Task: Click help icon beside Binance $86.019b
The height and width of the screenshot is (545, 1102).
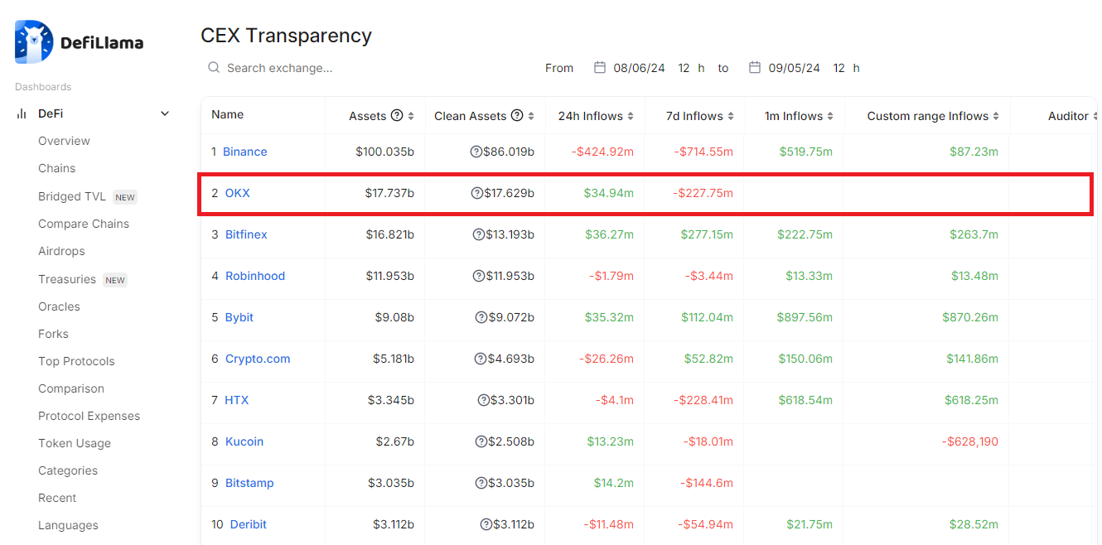Action: click(476, 152)
